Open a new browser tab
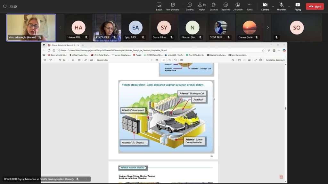 [83, 45]
